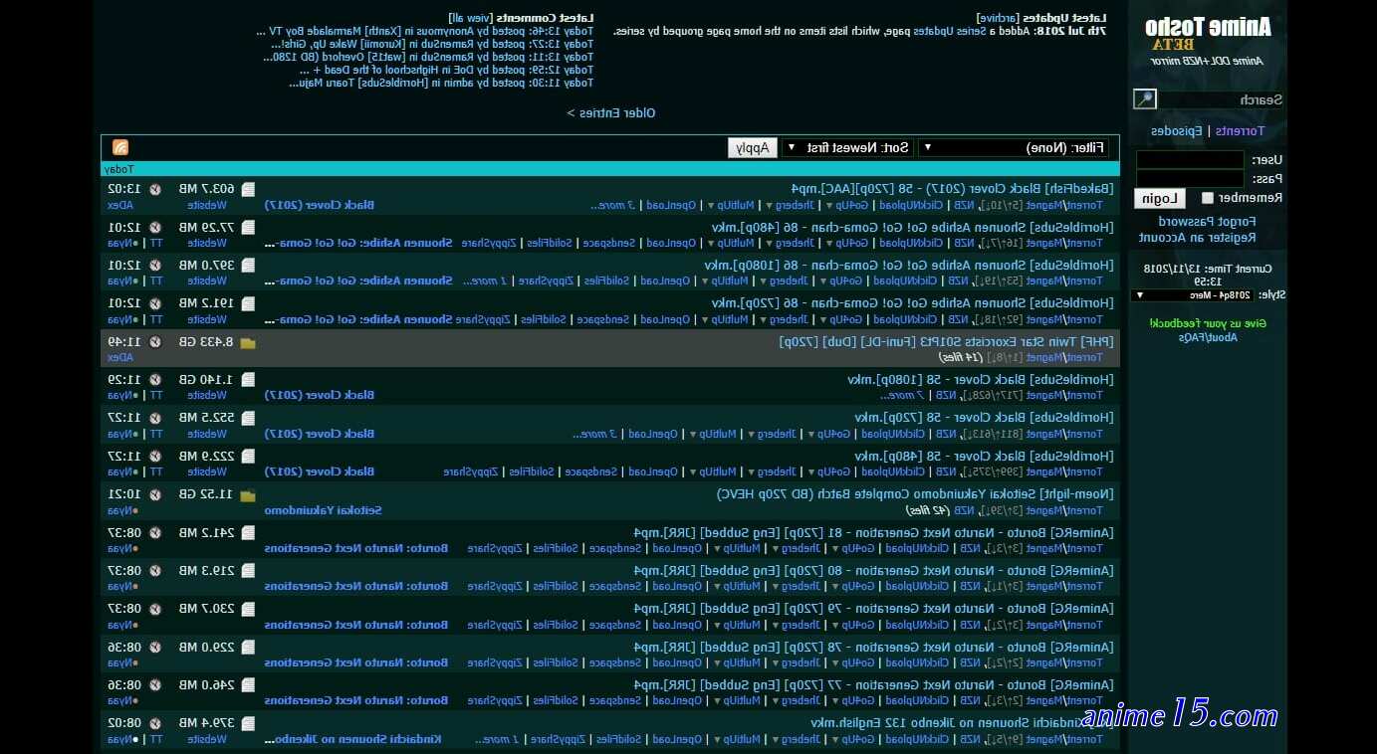The width and height of the screenshot is (1377, 754).
Task: Open the Filter (None) dropdown
Action: tap(1013, 147)
